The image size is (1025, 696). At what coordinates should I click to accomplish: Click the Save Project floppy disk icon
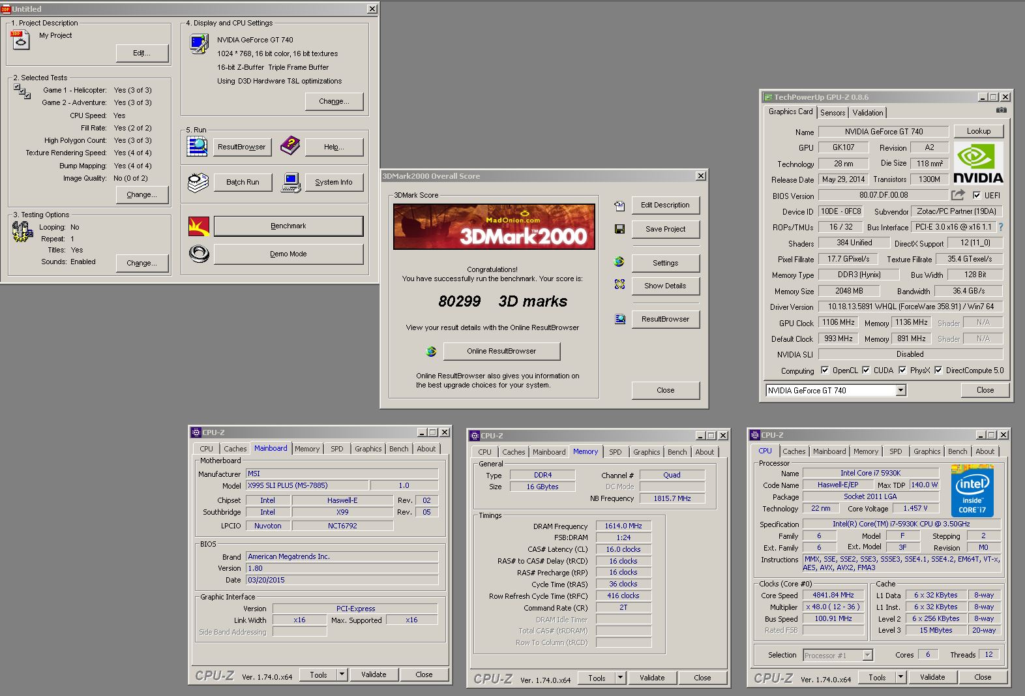coord(619,229)
